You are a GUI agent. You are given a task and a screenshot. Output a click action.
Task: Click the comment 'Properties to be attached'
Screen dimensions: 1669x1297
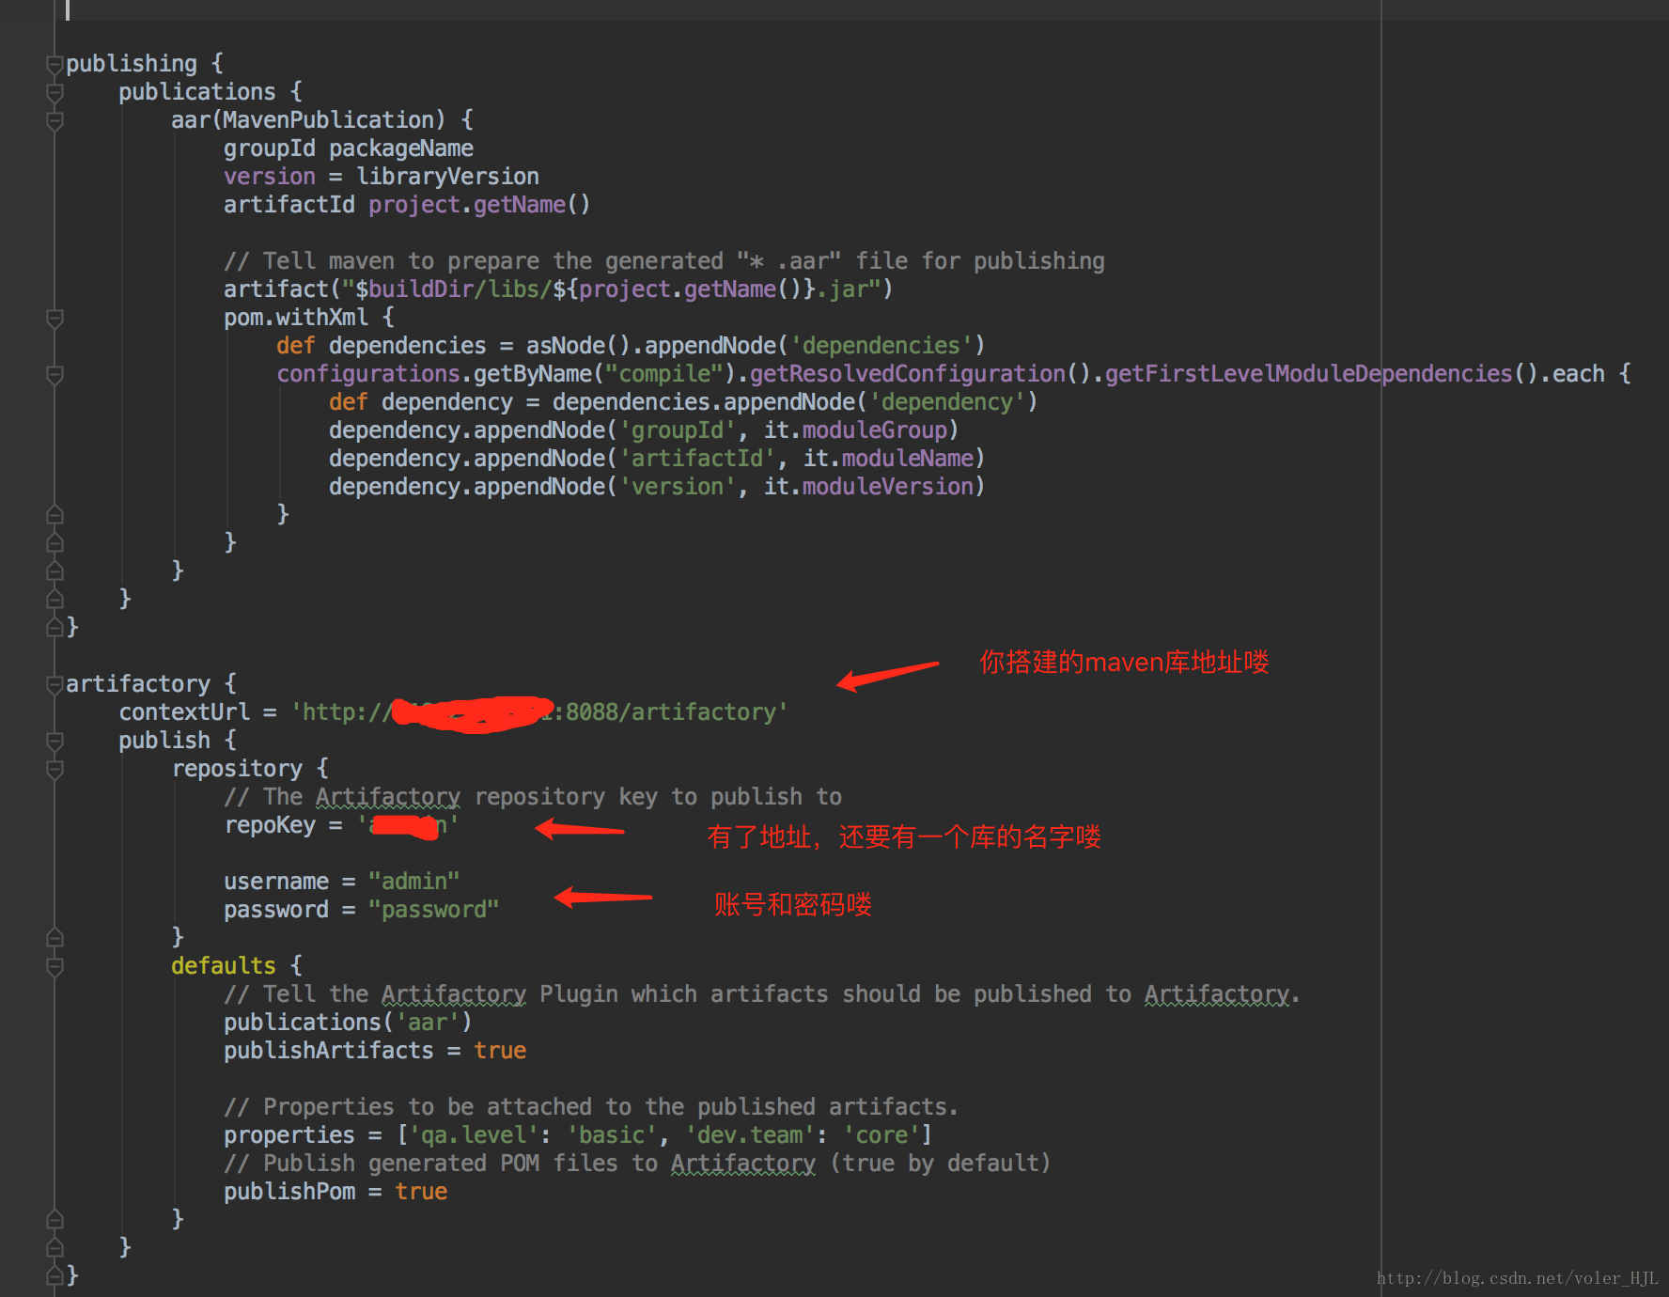pos(590,1107)
